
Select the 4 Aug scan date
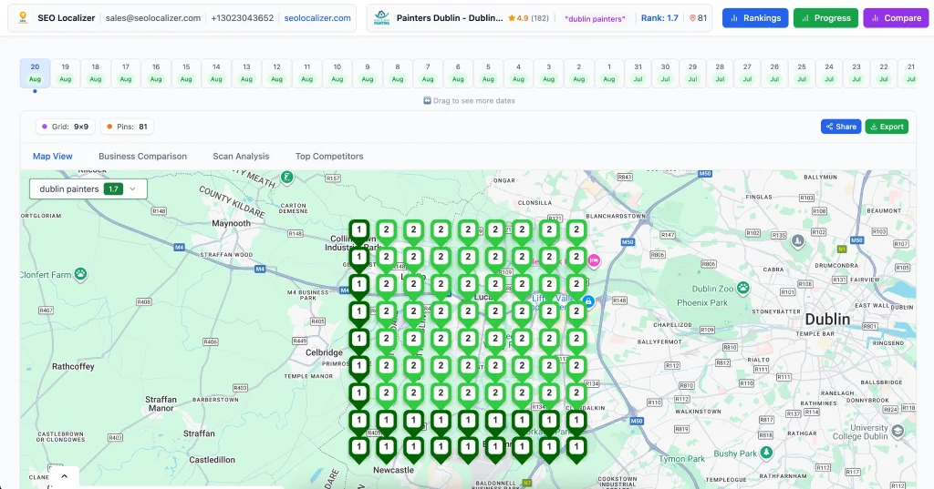click(518, 73)
